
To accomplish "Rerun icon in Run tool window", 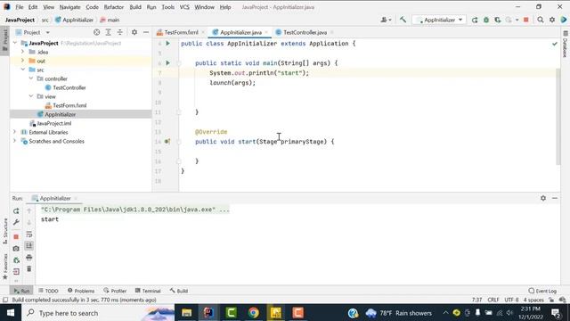I will 16,211.
